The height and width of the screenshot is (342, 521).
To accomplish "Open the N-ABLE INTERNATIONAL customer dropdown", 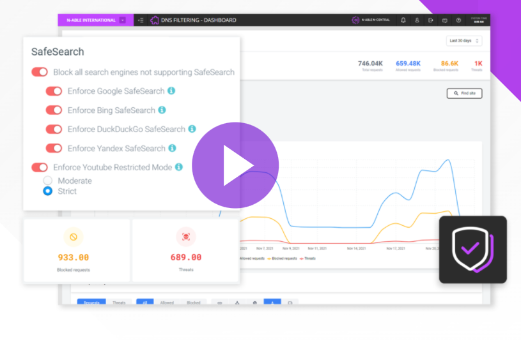I will click(x=123, y=20).
